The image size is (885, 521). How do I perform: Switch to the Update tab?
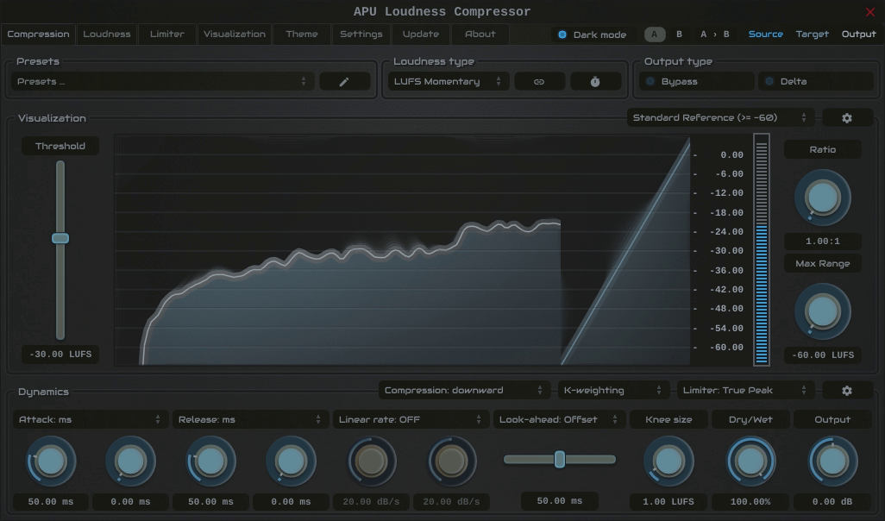point(420,35)
